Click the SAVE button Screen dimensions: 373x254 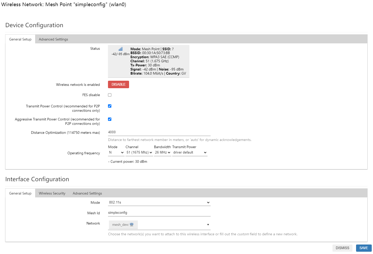[x=364, y=248]
